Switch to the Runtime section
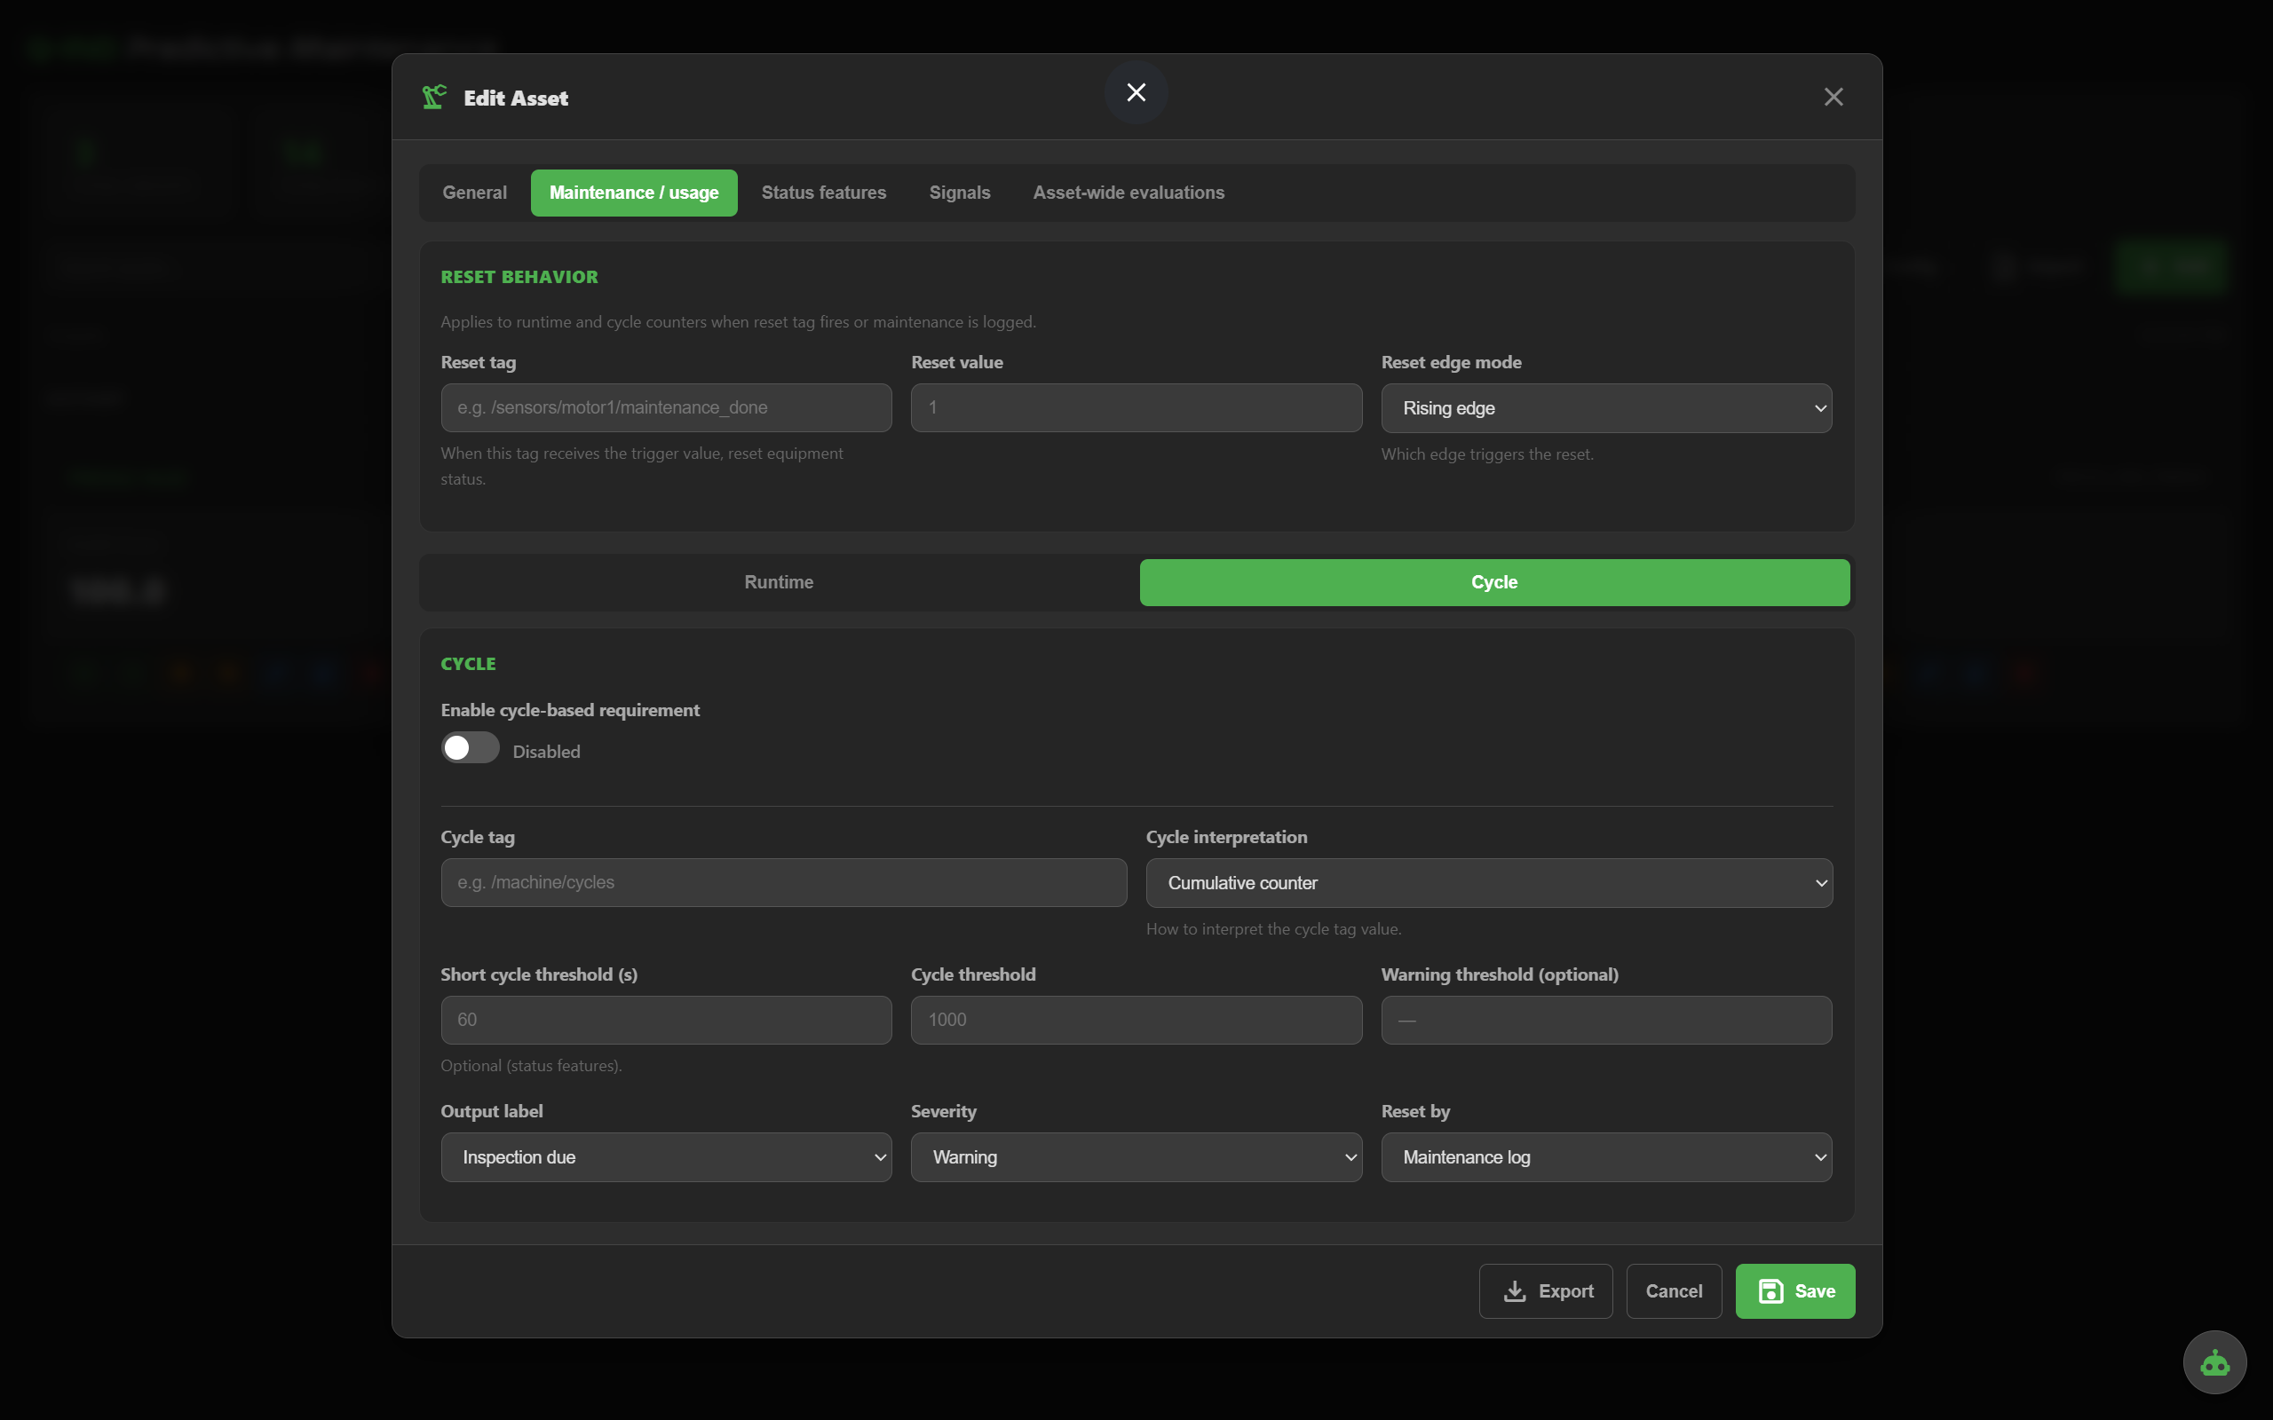Screen dimensions: 2273x1420 pyautogui.click(x=779, y=582)
